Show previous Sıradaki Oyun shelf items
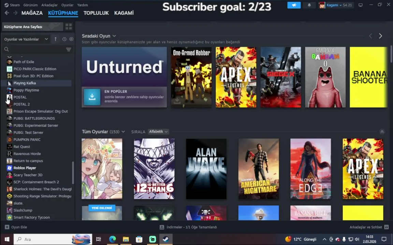The height and width of the screenshot is (245, 393). tap(370, 36)
